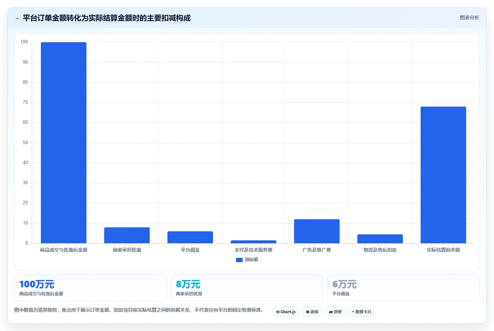Image resolution: width=494 pixels, height=331 pixels.
Task: Select the 商品成交与优惠后金额 bar
Action: click(x=63, y=143)
